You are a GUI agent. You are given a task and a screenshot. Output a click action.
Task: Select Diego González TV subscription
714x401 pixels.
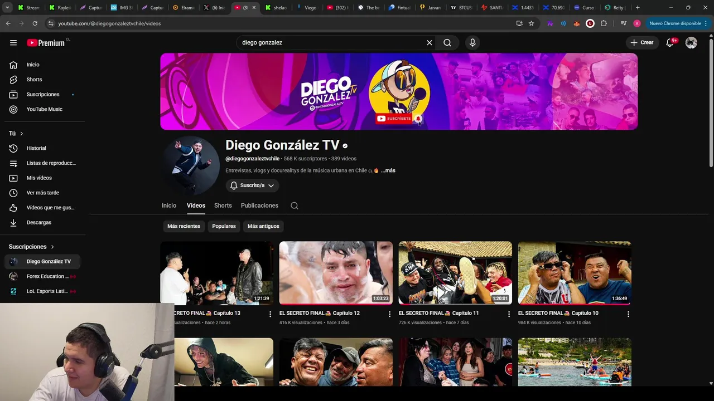(42, 261)
